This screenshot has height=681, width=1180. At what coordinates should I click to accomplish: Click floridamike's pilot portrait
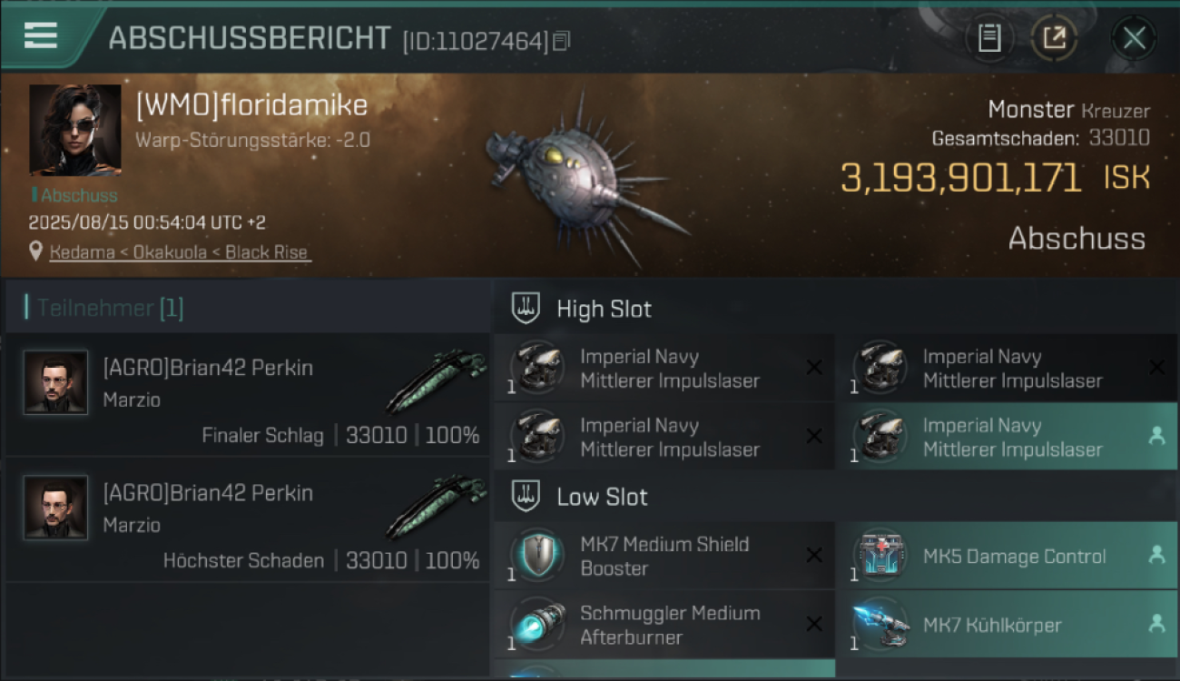[x=75, y=130]
